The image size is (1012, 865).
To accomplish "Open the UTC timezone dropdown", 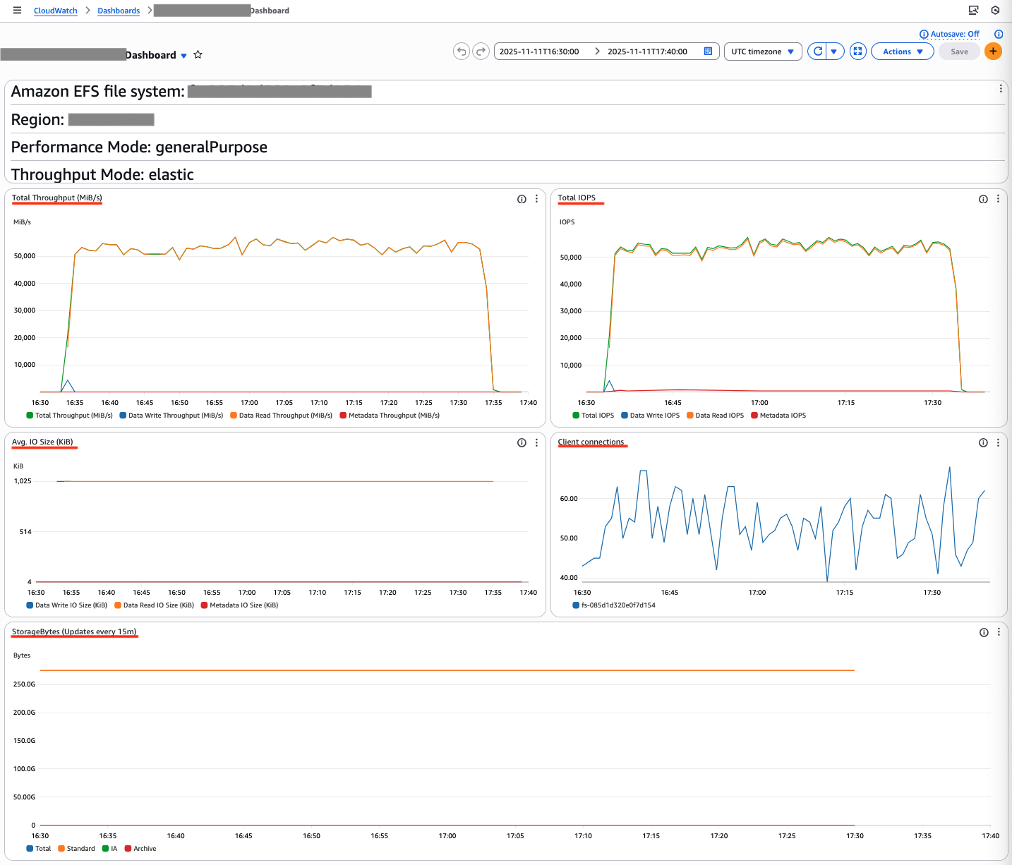I will click(763, 51).
